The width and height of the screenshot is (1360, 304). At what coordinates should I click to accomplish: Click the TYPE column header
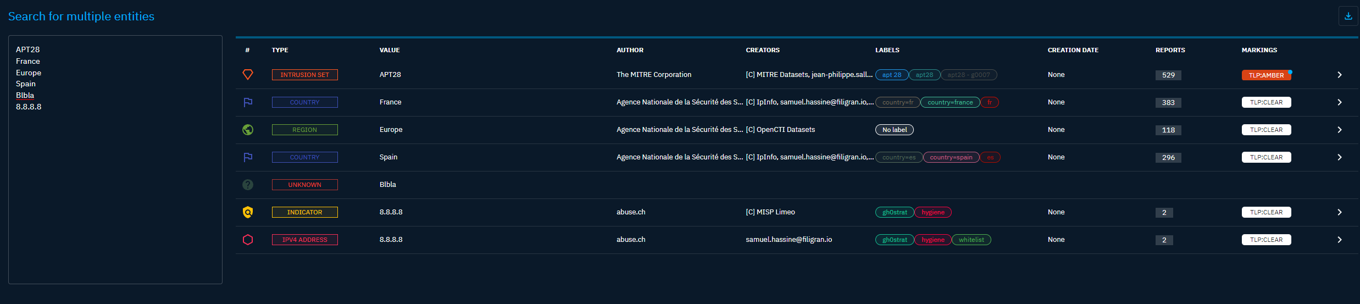[280, 50]
